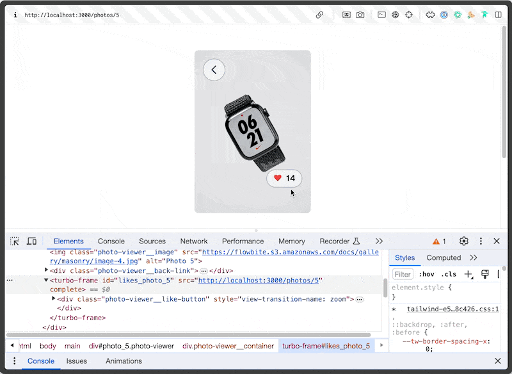Click the crosshair target toolbar icon
The width and height of the screenshot is (512, 374).
pos(409,15)
